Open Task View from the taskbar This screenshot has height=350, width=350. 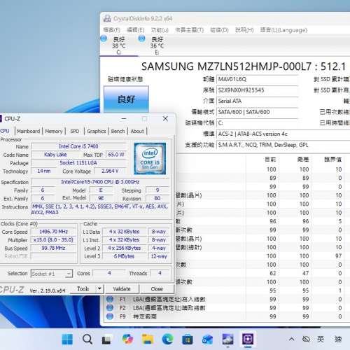click(106, 339)
